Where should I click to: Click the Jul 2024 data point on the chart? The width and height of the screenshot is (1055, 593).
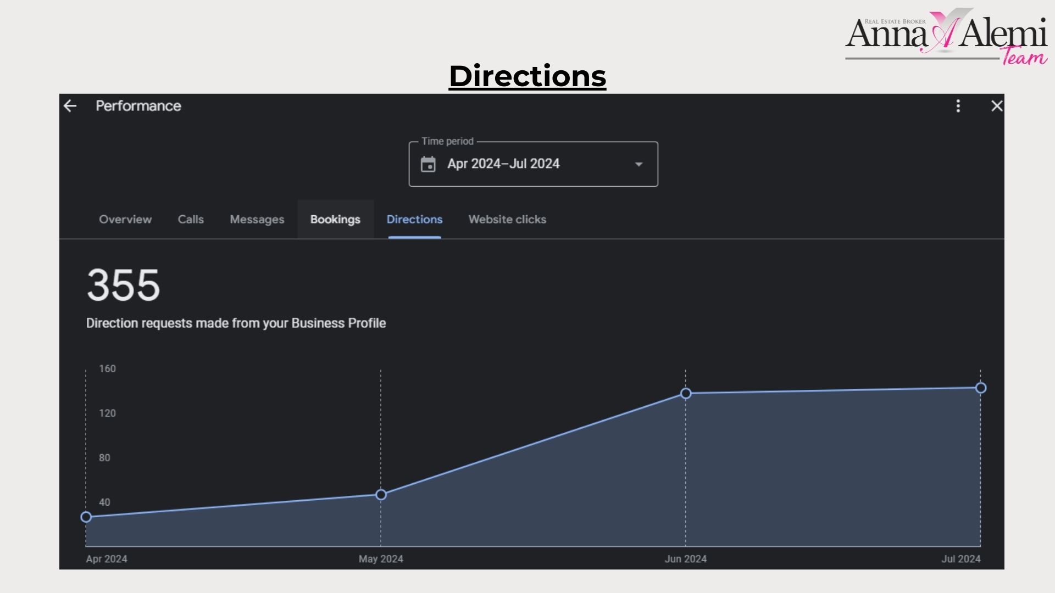coord(981,388)
